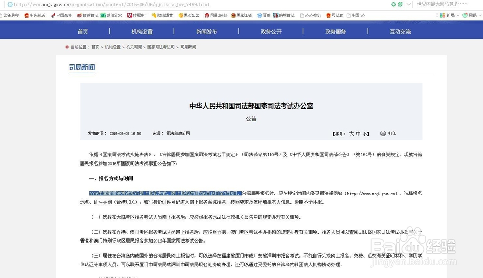Click the 打印 print link

tap(392, 133)
